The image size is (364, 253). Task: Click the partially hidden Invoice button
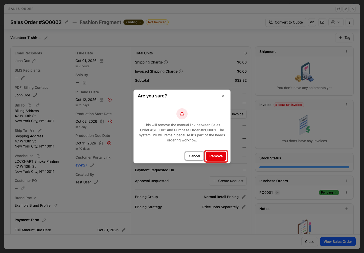coord(238,114)
